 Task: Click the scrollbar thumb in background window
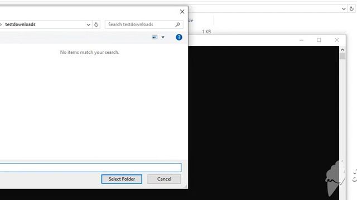(x=342, y=56)
